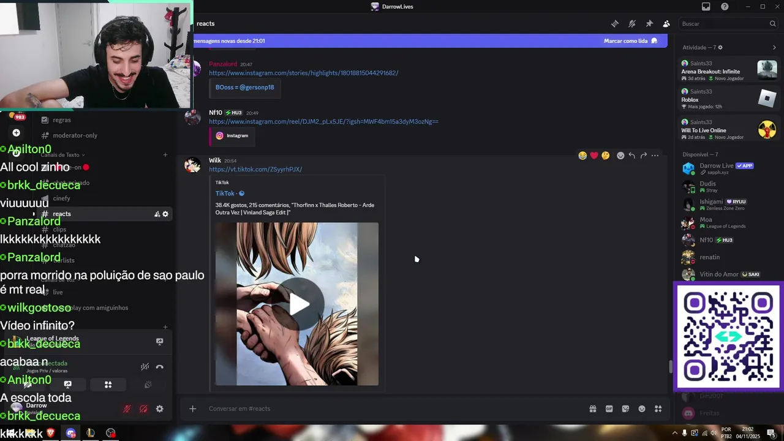784x441 pixels.
Task: Open more options dots on Wilk's message
Action: click(x=655, y=156)
